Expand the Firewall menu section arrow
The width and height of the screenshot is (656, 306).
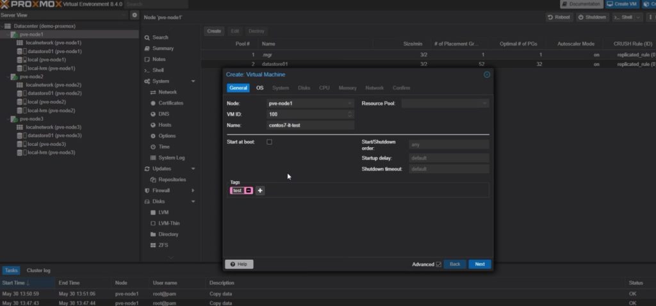coord(193,190)
